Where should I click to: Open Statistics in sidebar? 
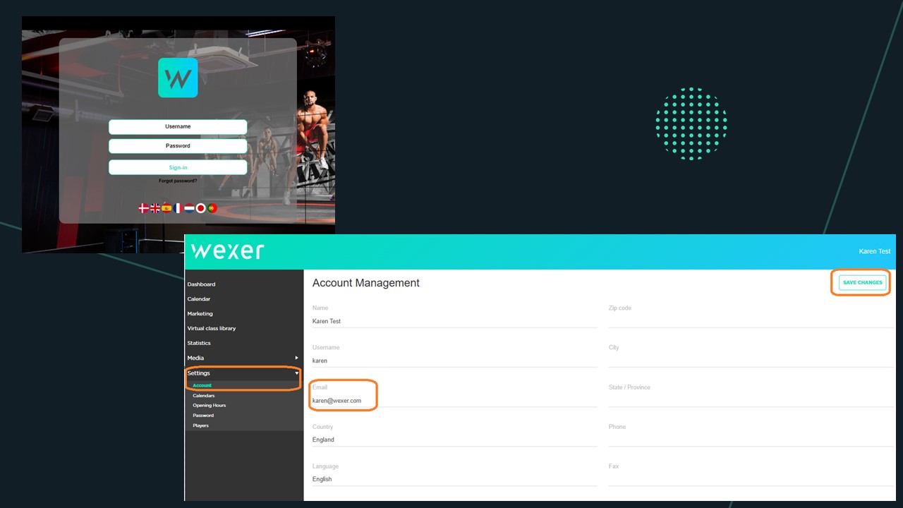[x=199, y=344]
